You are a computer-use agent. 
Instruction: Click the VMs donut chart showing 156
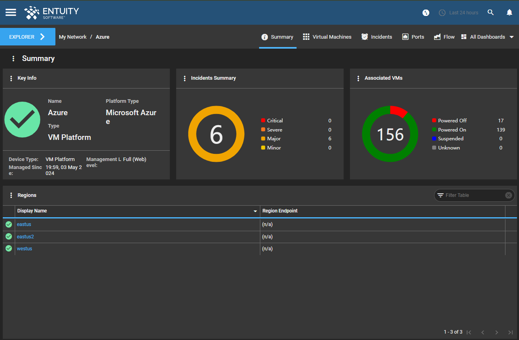pos(390,134)
